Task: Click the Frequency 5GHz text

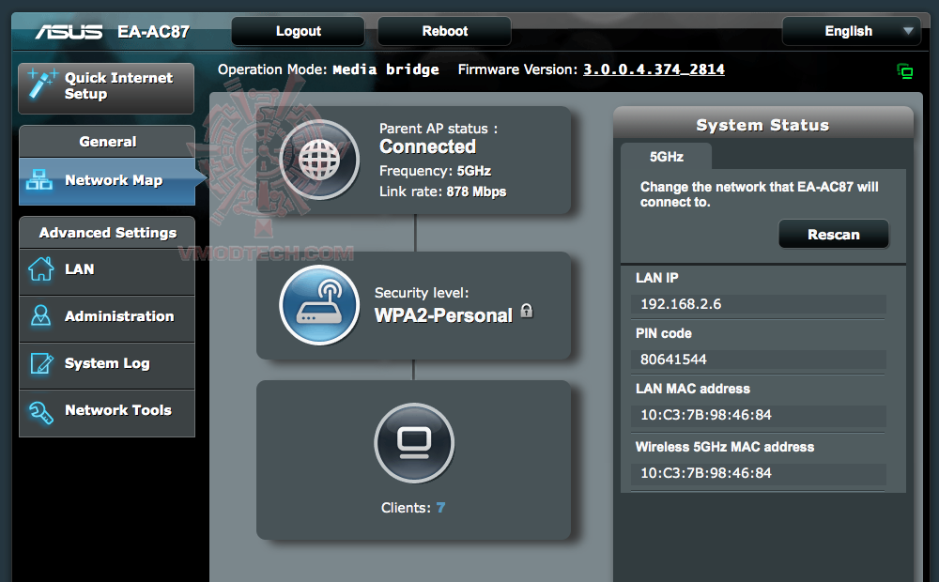Action: point(435,171)
